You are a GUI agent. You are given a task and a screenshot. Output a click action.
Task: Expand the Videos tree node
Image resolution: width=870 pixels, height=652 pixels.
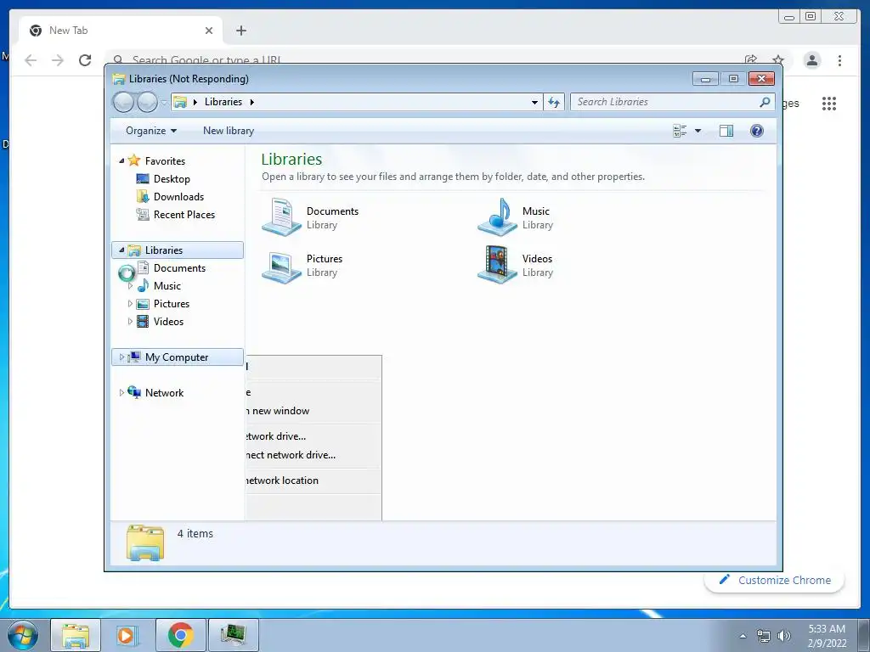coord(130,322)
